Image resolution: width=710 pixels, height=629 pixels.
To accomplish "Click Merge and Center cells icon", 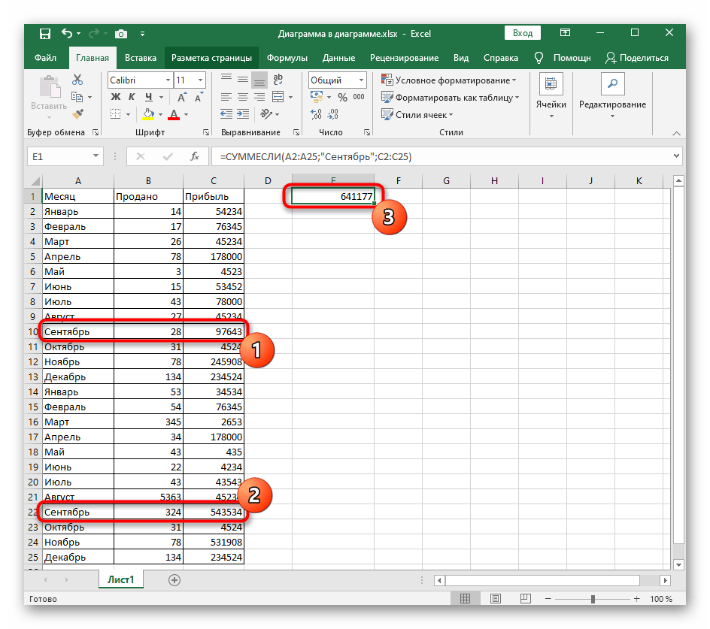I will tap(278, 97).
